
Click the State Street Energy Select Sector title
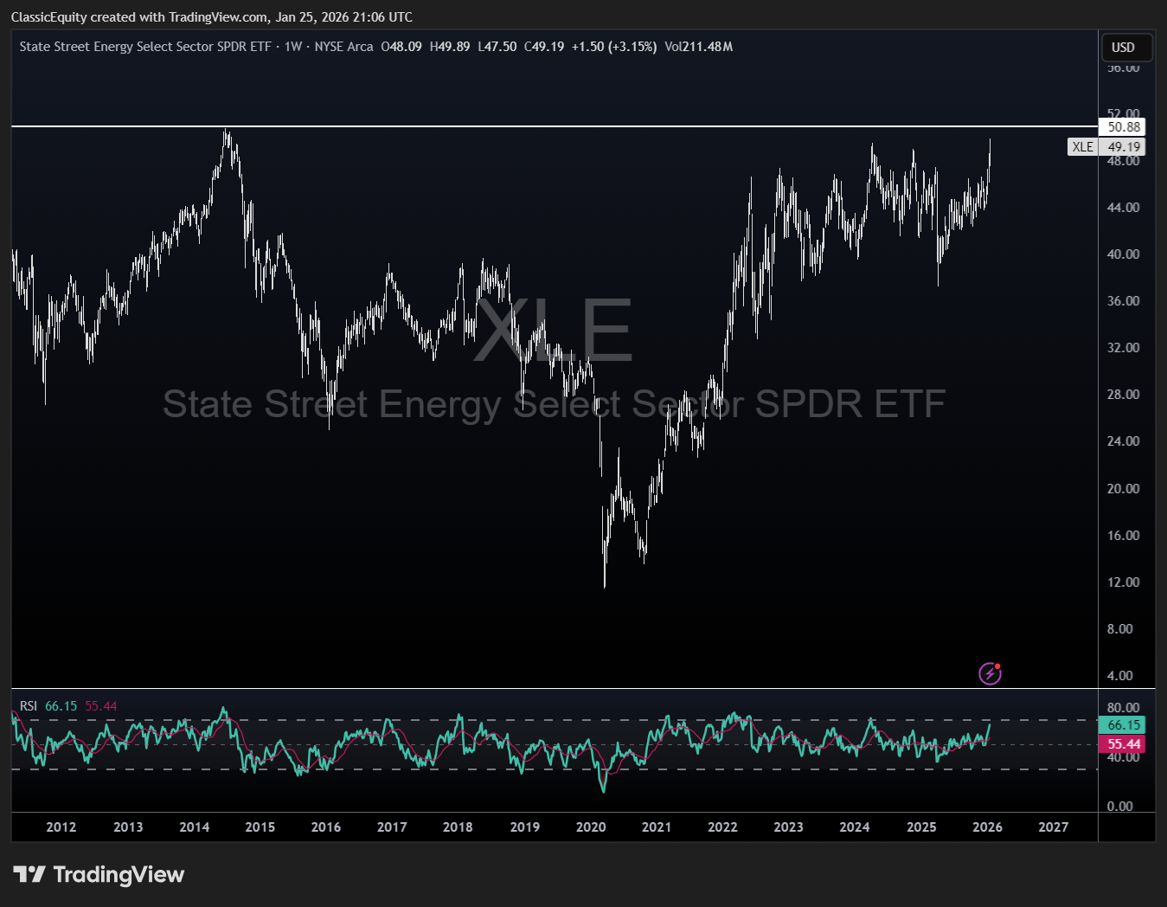coord(145,47)
